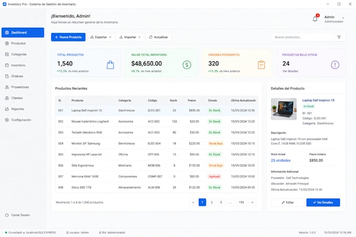This screenshot has width=356, height=237.
Task: Open Dashboard in the sidebar
Action: 23,32
